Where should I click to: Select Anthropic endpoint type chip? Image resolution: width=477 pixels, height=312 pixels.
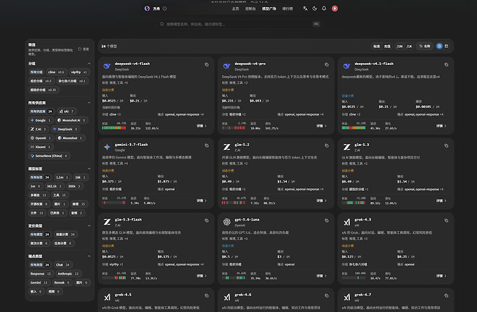click(x=68, y=274)
